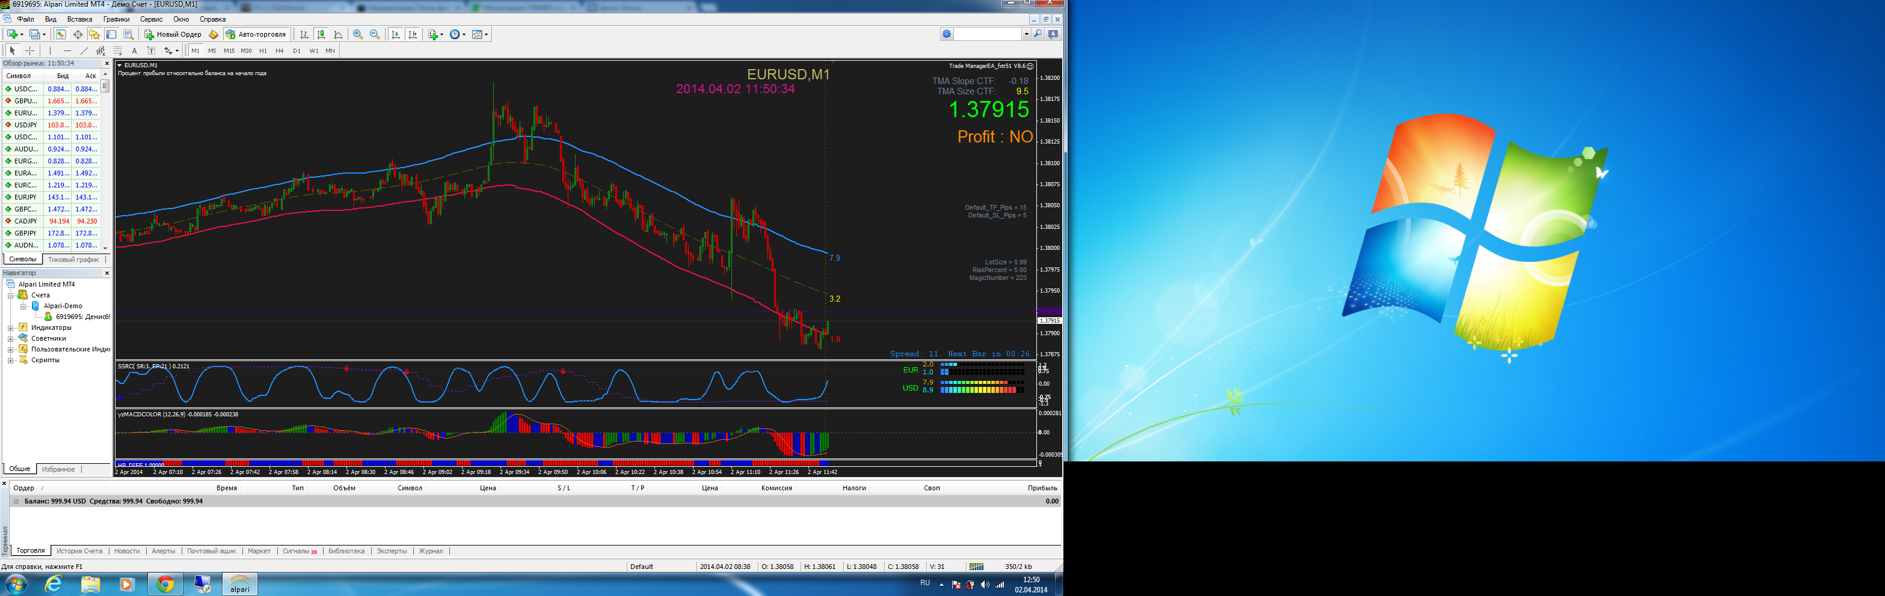Select the Fibonacci retracement tool
Screen dimensions: 1885x596
118,50
